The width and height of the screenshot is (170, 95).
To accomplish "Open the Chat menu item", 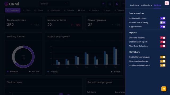I will coord(82,10).
